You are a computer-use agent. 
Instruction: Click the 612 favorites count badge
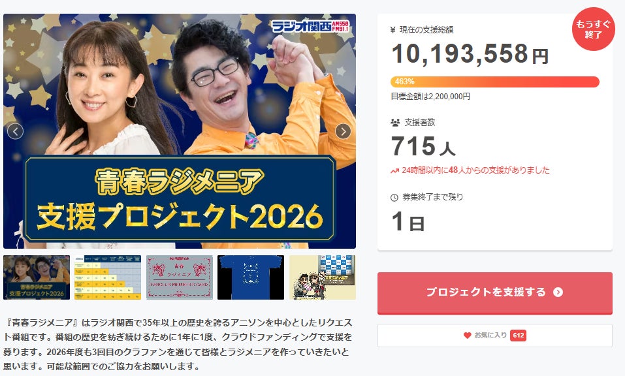point(518,336)
